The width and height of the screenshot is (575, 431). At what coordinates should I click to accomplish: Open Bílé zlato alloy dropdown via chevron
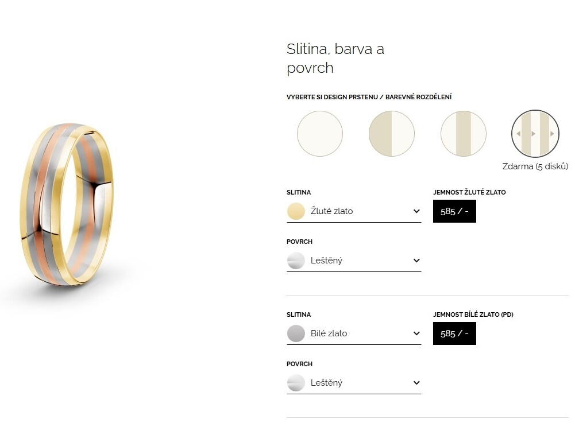pyautogui.click(x=416, y=333)
